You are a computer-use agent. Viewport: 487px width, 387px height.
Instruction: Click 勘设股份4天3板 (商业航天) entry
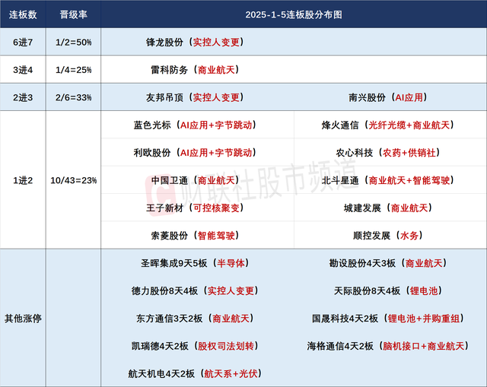point(387,263)
